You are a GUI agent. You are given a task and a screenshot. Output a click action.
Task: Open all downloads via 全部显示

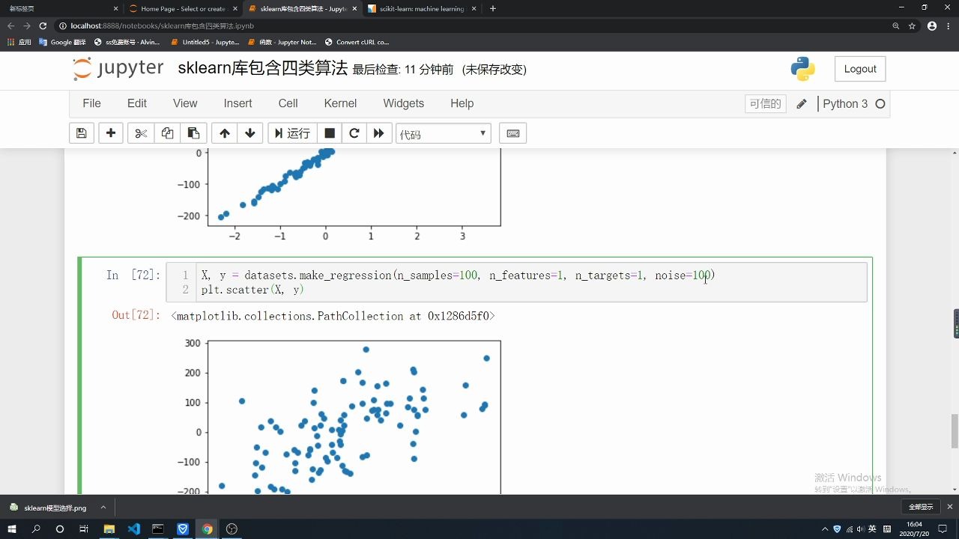pos(920,506)
